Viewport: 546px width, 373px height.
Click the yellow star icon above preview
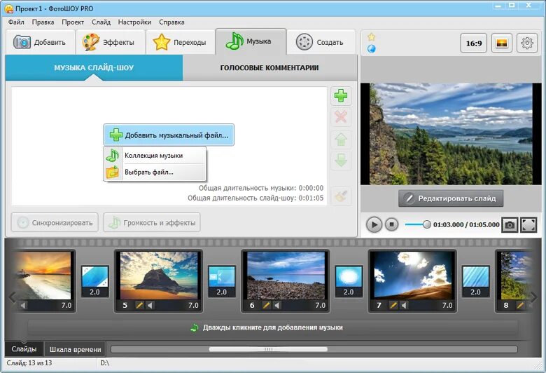pos(371,37)
